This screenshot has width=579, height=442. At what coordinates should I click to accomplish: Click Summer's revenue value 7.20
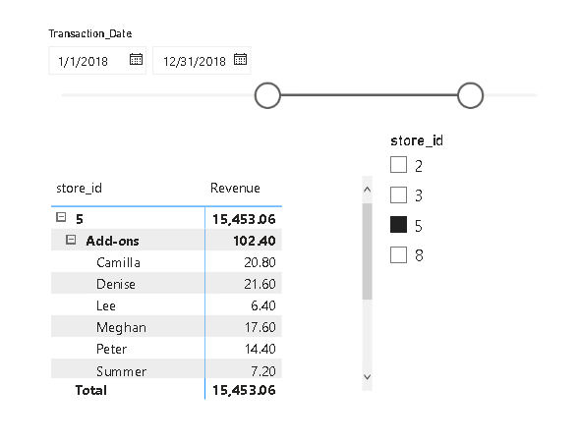[x=263, y=371]
